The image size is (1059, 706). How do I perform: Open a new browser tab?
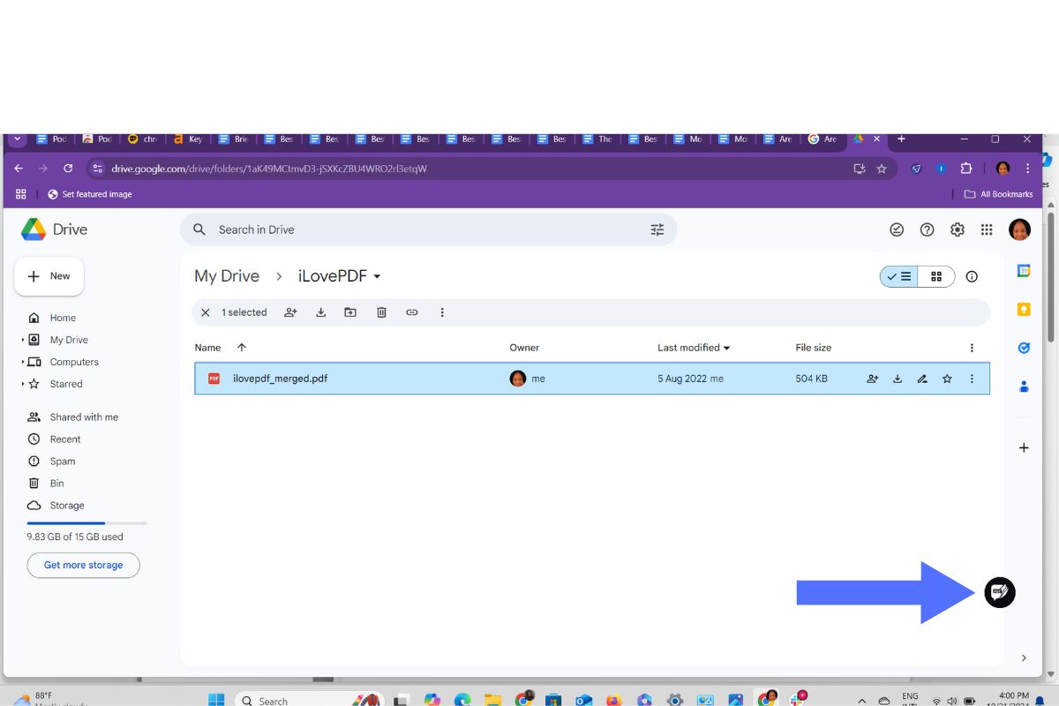coord(901,139)
